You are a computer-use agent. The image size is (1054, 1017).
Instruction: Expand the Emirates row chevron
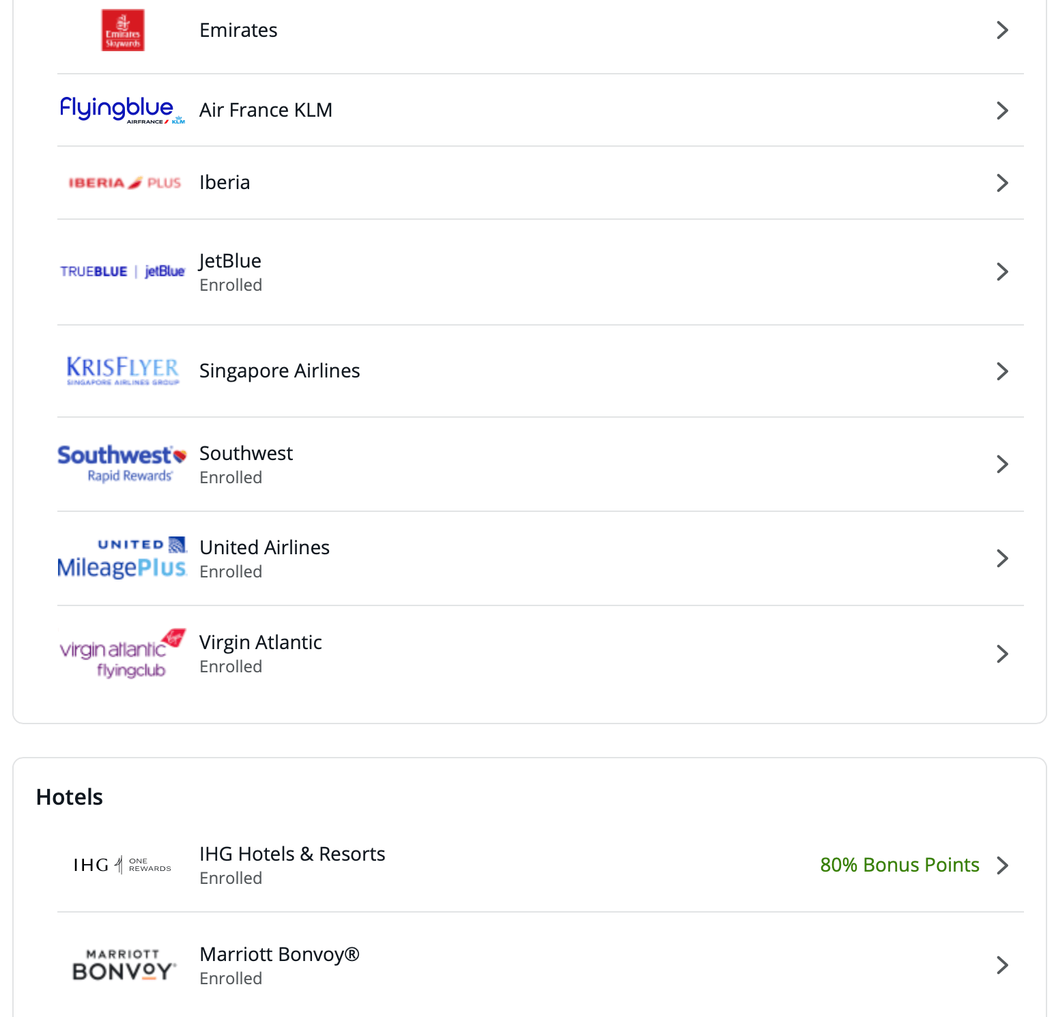pos(1001,30)
